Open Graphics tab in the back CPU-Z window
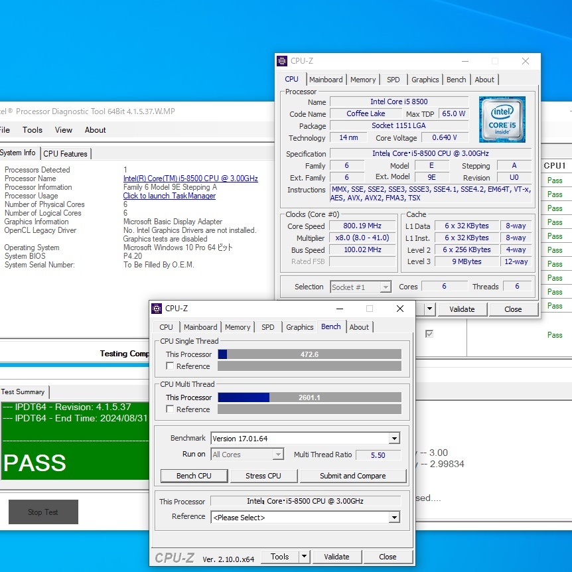Screen dimensions: 572x572 [425, 80]
